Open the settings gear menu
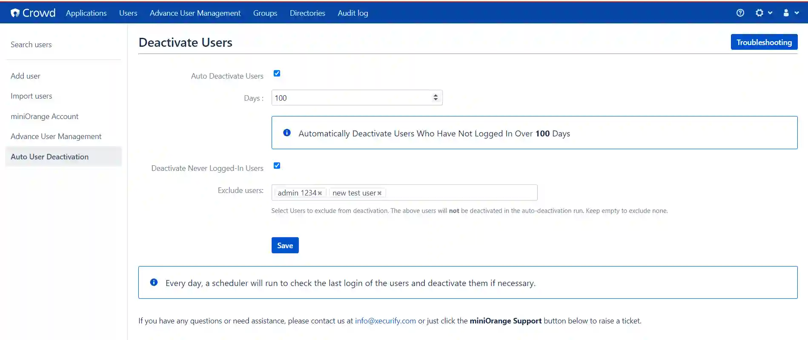808x340 pixels. (764, 13)
